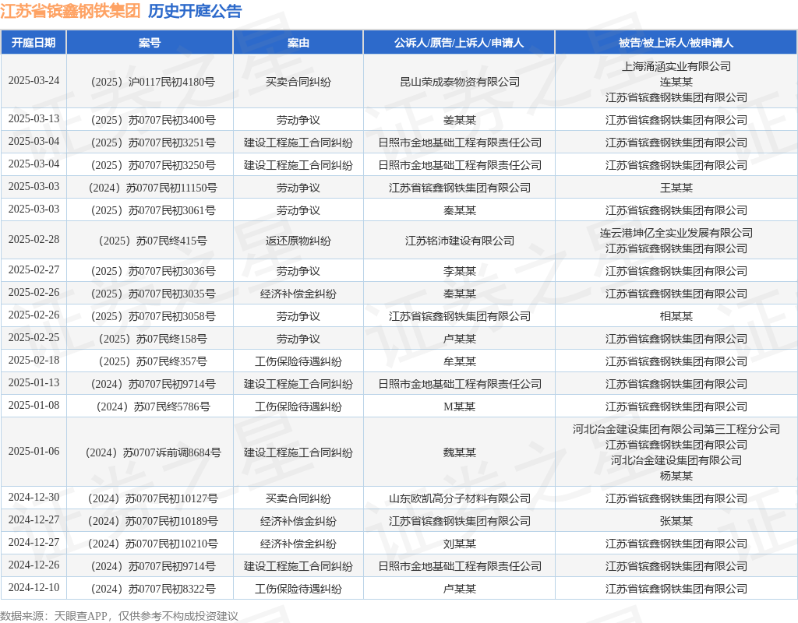This screenshot has width=798, height=623.
Task: Click the date 2025-02-18
Action: click(34, 360)
